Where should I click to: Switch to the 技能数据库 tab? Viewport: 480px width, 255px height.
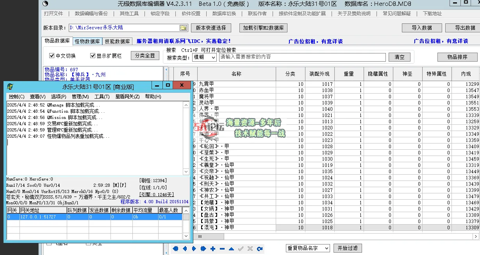click(x=117, y=41)
